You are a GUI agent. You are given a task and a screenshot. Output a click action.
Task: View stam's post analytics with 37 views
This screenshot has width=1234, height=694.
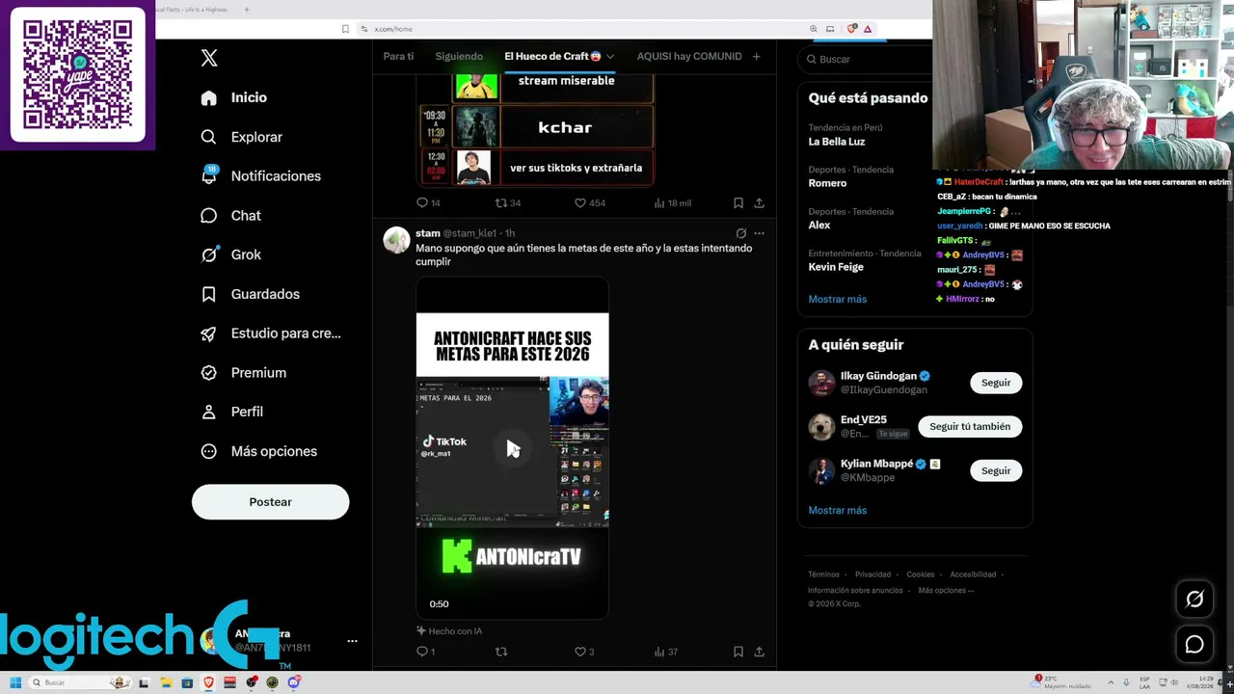[x=666, y=653]
